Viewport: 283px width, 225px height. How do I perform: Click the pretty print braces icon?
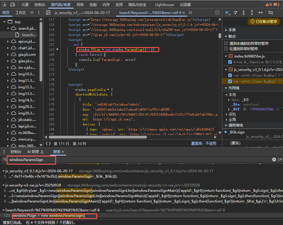[x=48, y=143]
